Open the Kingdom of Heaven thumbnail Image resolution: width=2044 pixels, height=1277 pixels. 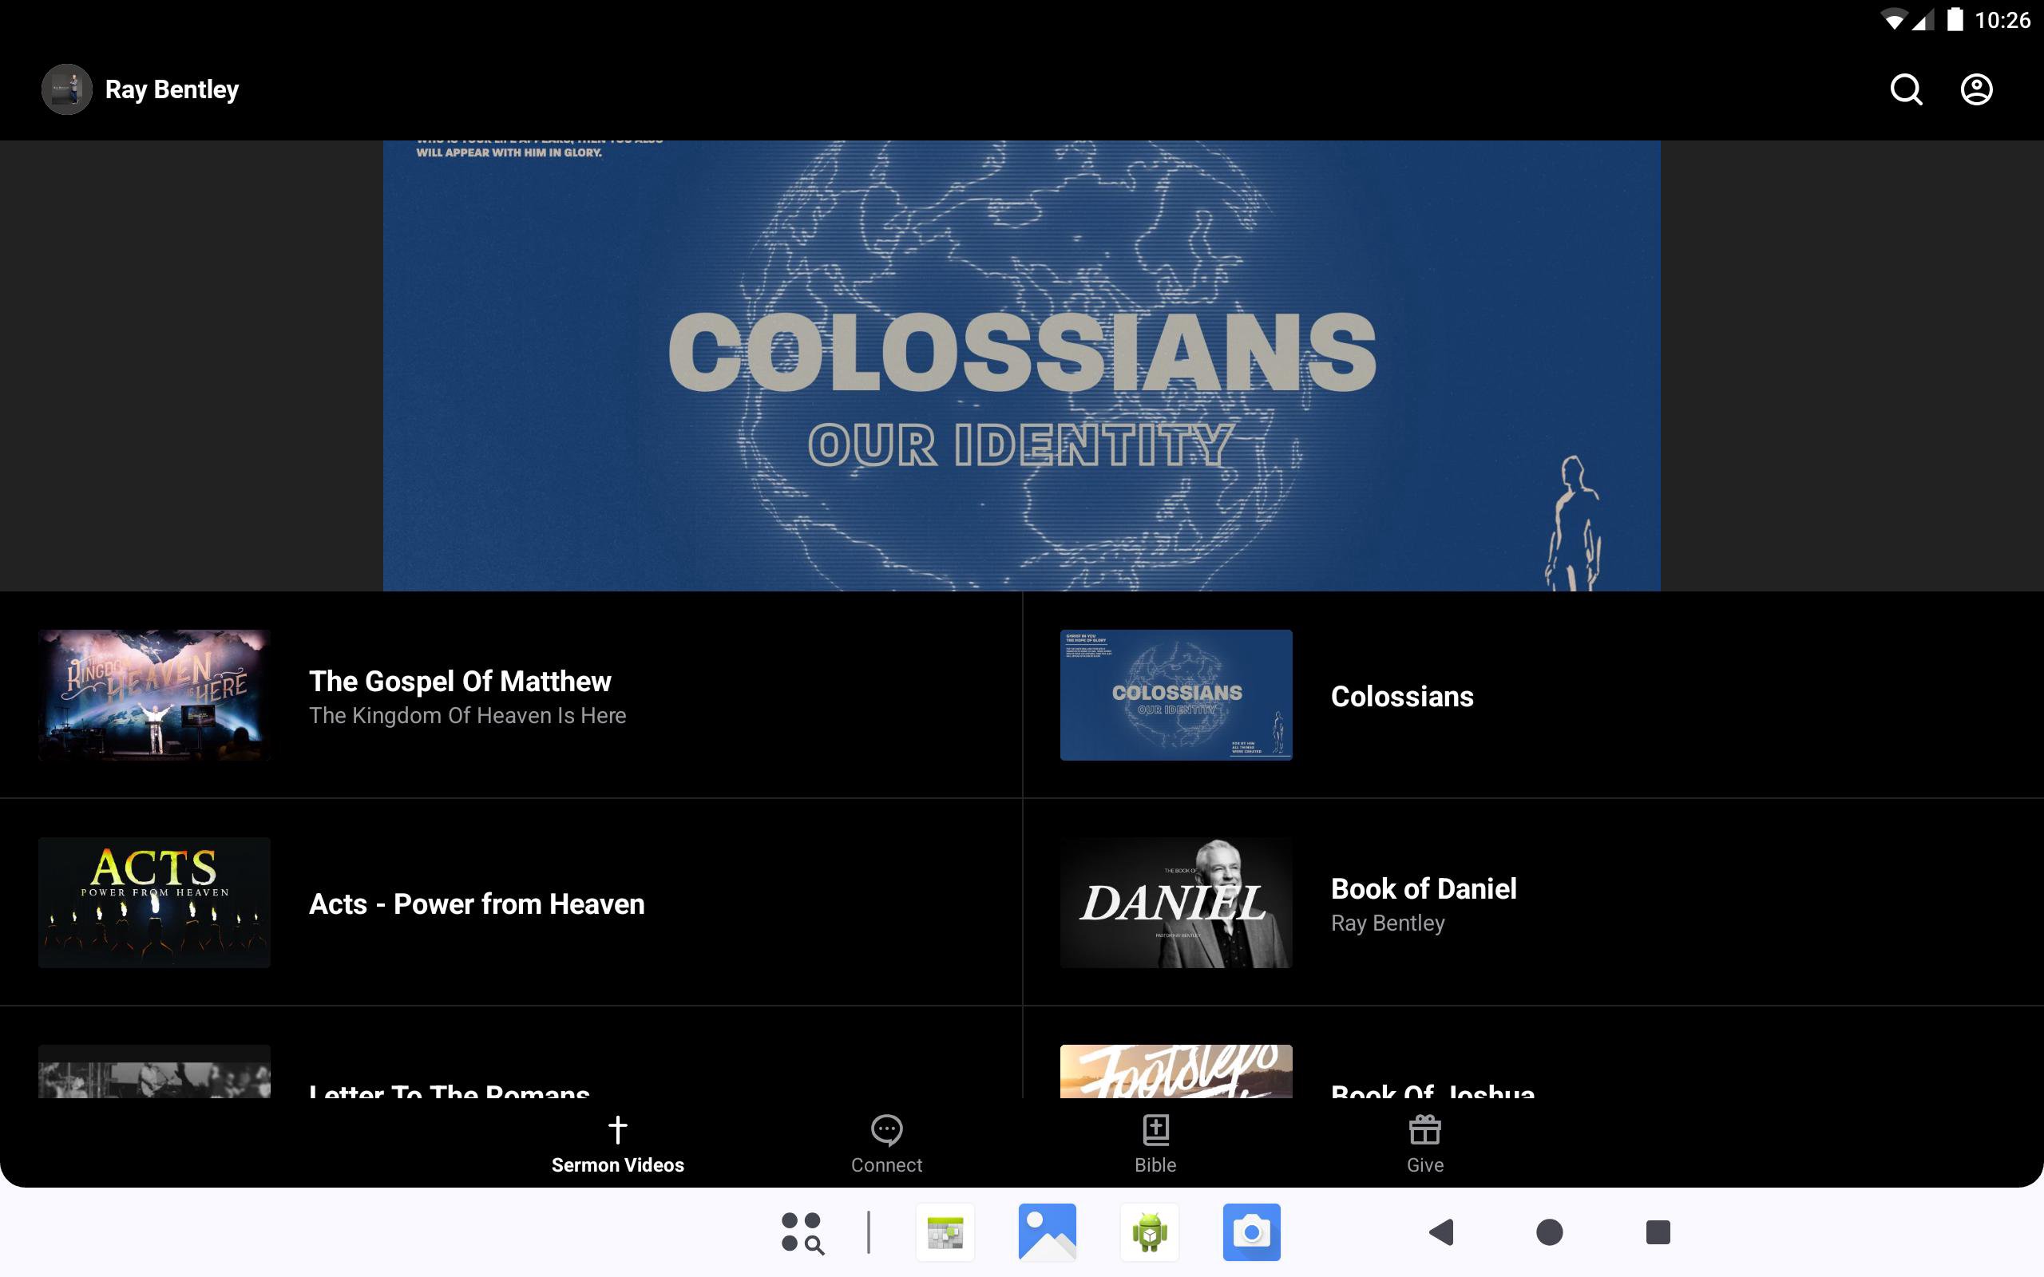[x=155, y=694]
